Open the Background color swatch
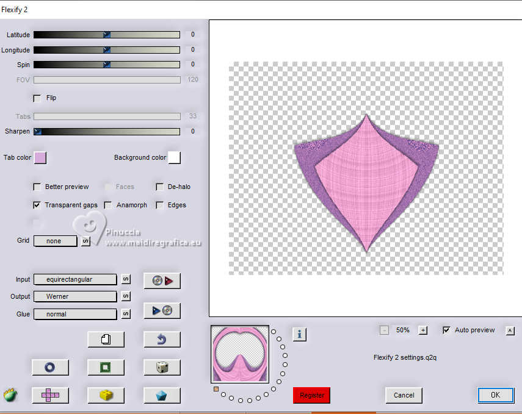This screenshot has height=414, width=522. tap(175, 158)
